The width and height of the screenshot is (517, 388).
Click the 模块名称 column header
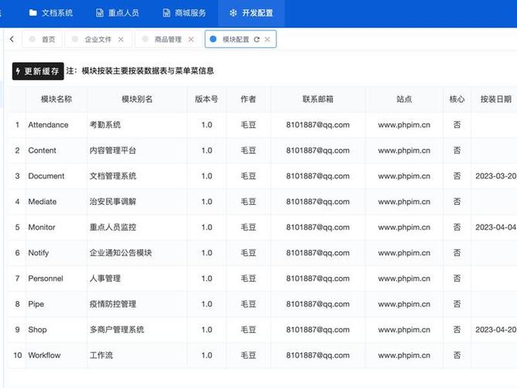coord(56,99)
